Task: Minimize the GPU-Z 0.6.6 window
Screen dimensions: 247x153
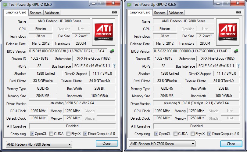Action: (x=218, y=3)
